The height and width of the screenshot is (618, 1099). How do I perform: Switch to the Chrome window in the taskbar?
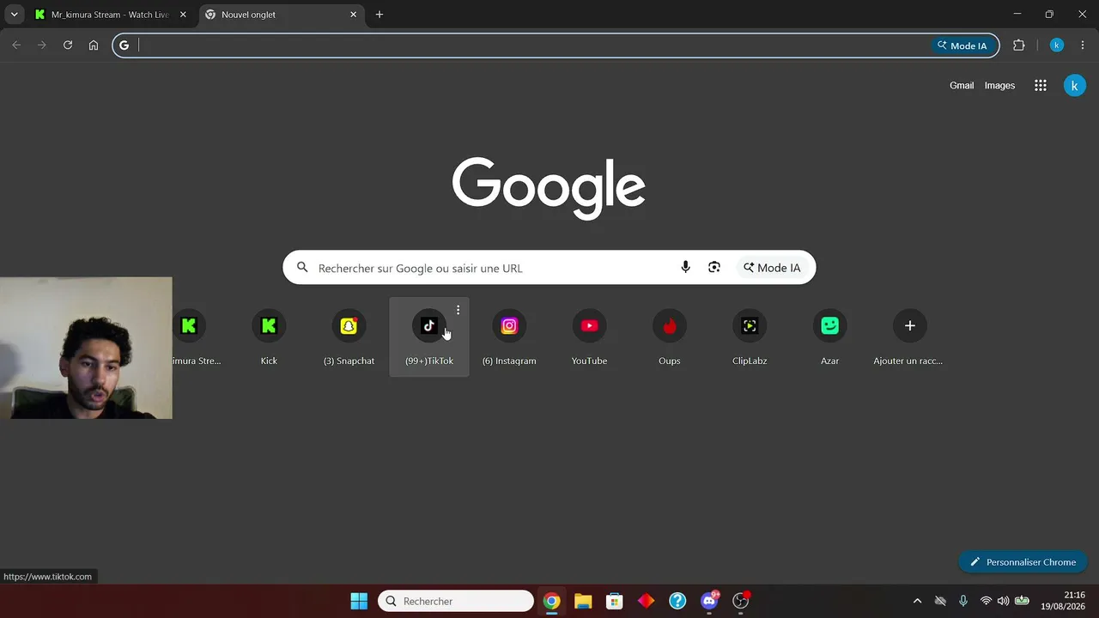tap(551, 601)
